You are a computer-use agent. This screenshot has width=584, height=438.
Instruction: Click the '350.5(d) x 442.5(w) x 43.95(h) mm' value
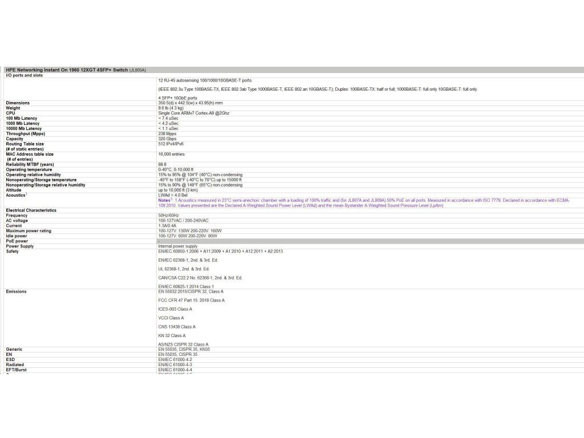[190, 103]
